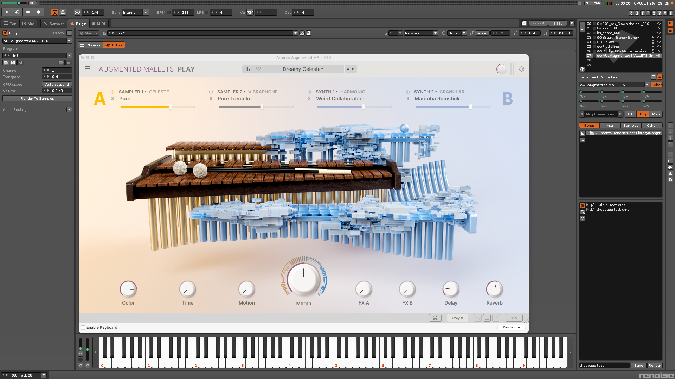This screenshot has width=675, height=379.
Task: Open the Sync mode dropdown showing Internal
Action: (136, 12)
